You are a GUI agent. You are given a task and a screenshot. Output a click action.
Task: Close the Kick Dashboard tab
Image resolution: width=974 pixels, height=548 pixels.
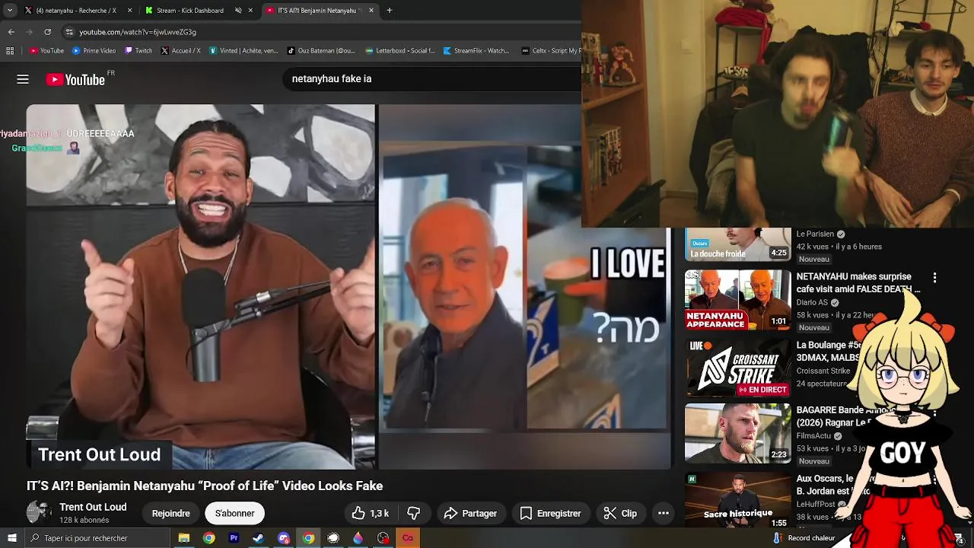click(250, 11)
